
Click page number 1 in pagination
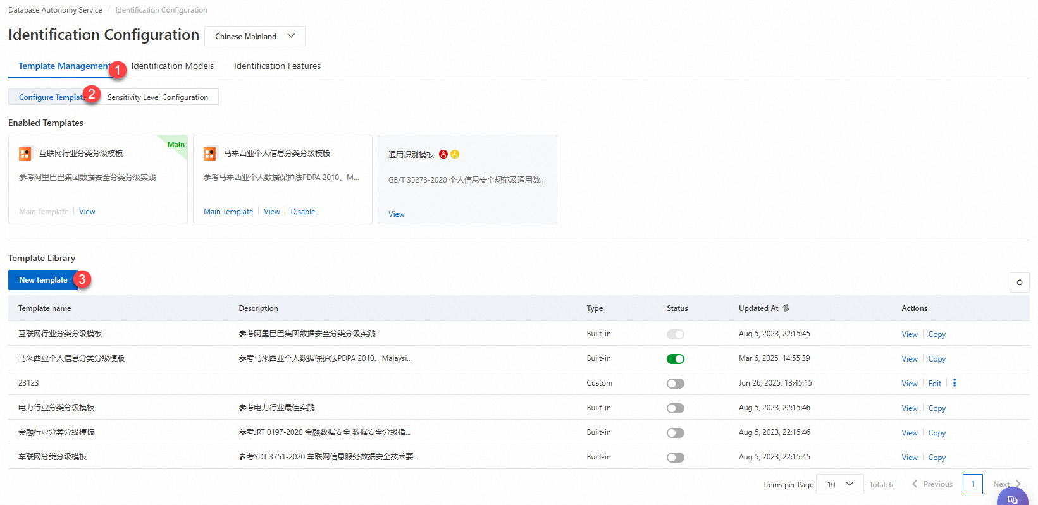973,484
